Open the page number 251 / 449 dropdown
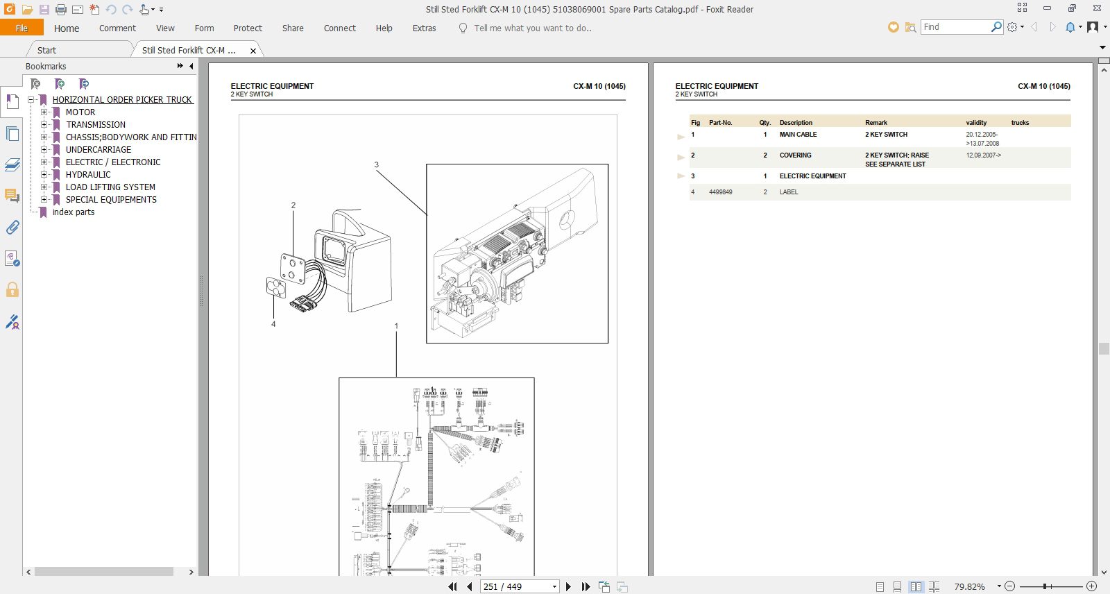1110x594 pixels. [554, 587]
